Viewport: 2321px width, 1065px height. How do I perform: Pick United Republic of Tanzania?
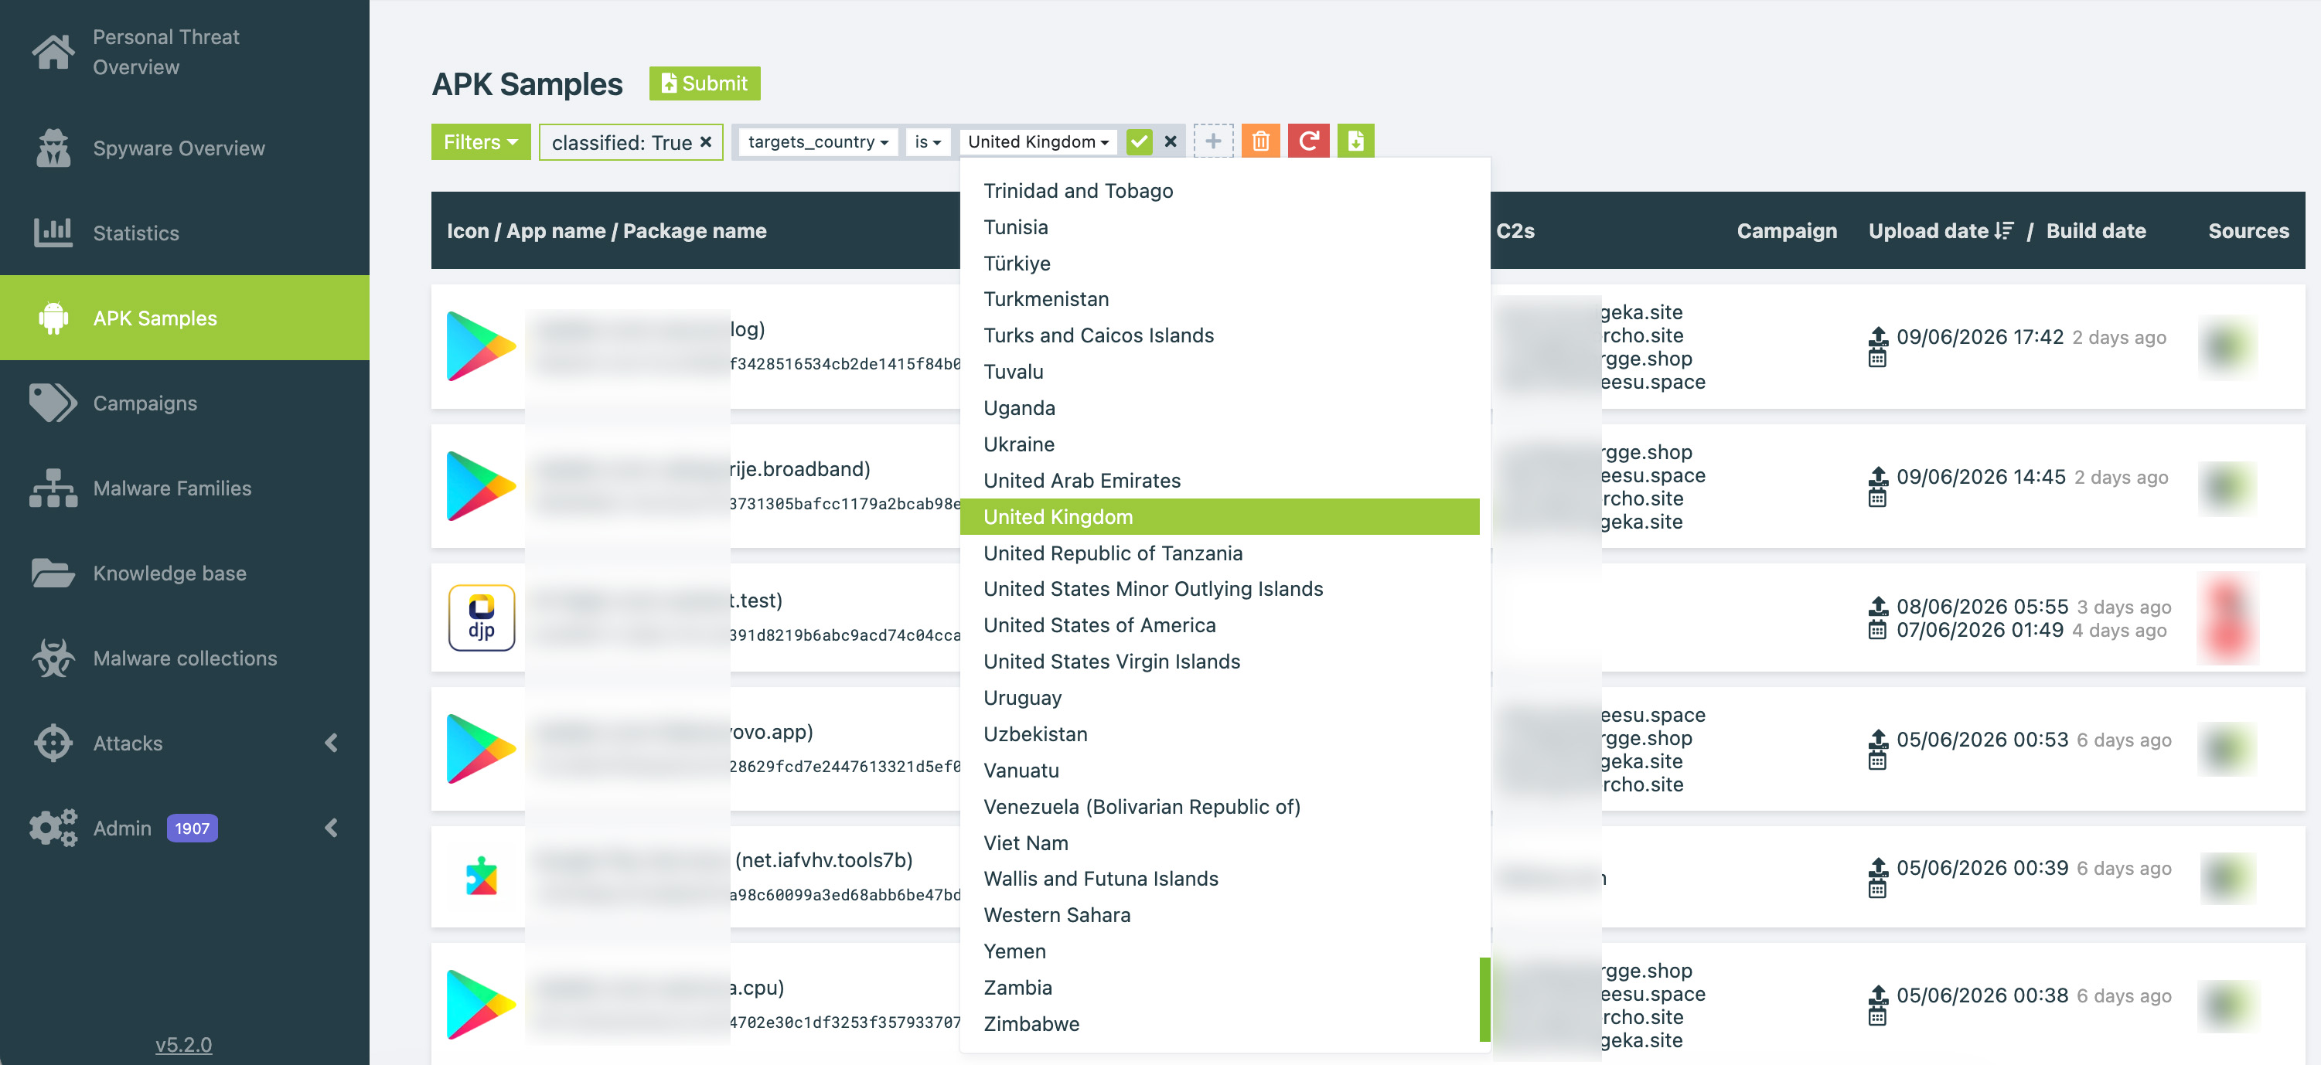(1219, 553)
